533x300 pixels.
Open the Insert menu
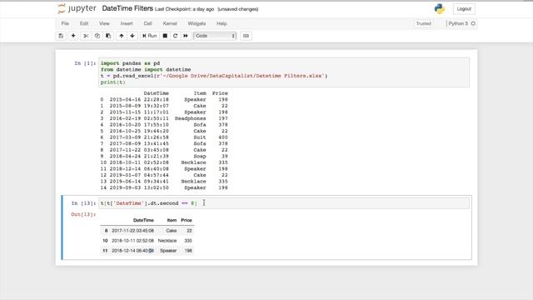click(127, 23)
